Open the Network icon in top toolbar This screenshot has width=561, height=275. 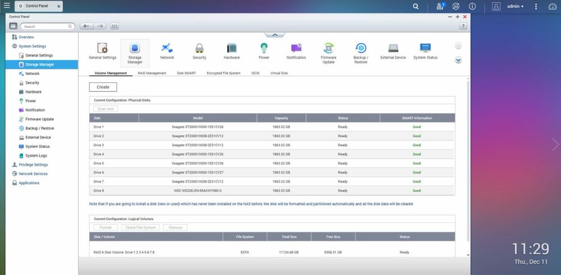click(x=167, y=49)
